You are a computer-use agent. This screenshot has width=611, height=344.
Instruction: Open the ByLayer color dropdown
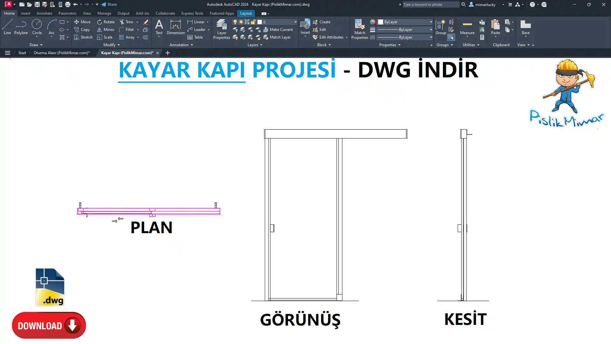coord(431,22)
